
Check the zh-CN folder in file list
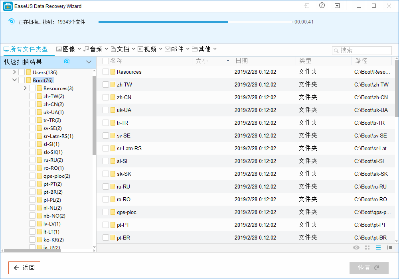106,97
